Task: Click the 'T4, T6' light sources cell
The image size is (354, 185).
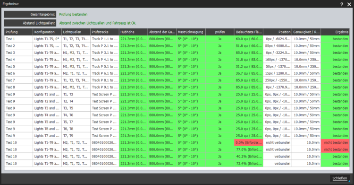Action: tap(76, 115)
